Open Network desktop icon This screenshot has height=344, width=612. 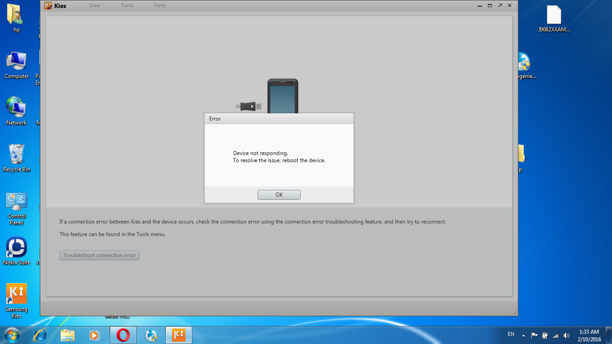17,111
